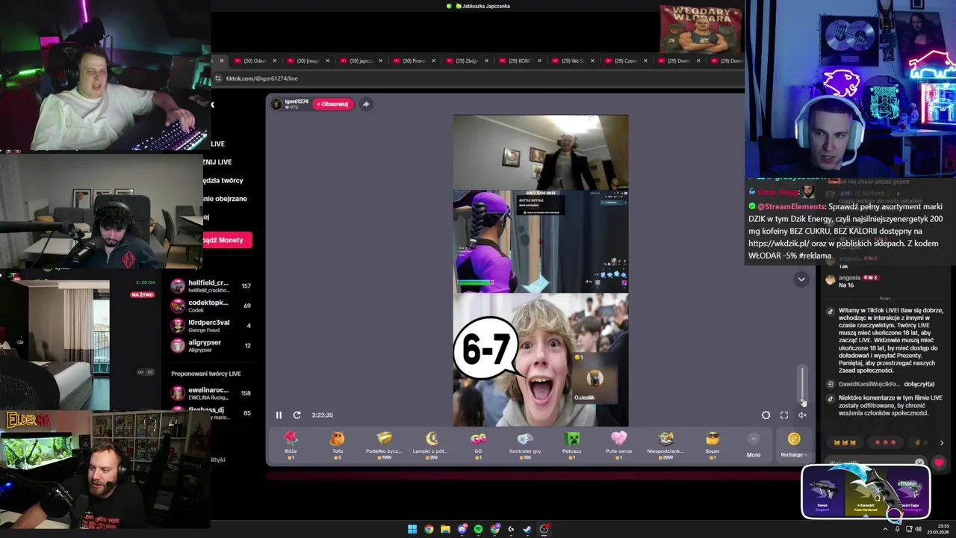This screenshot has height=538, width=956.
Task: Share the live stream with arrow icon
Action: [366, 104]
